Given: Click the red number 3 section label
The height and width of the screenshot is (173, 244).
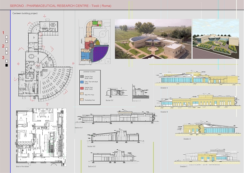Looking at the screenshot, I should [x=3, y=58].
